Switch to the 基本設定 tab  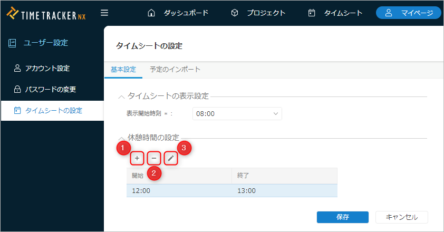coord(123,69)
